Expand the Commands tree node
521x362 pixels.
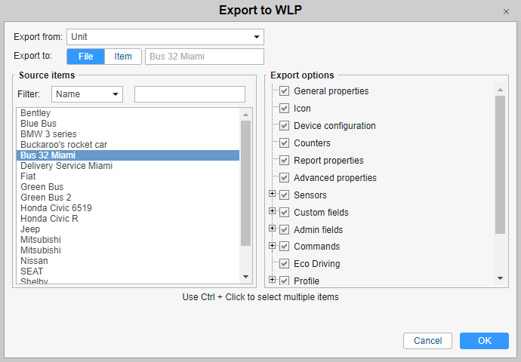[272, 246]
